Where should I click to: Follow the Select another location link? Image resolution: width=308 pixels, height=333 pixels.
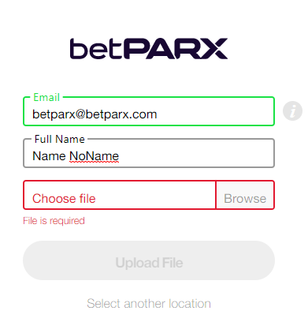click(x=149, y=304)
